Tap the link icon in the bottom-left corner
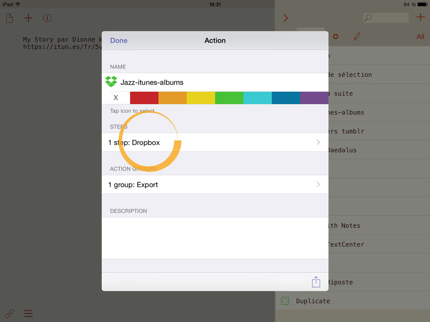The height and width of the screenshot is (322, 430). tap(10, 313)
